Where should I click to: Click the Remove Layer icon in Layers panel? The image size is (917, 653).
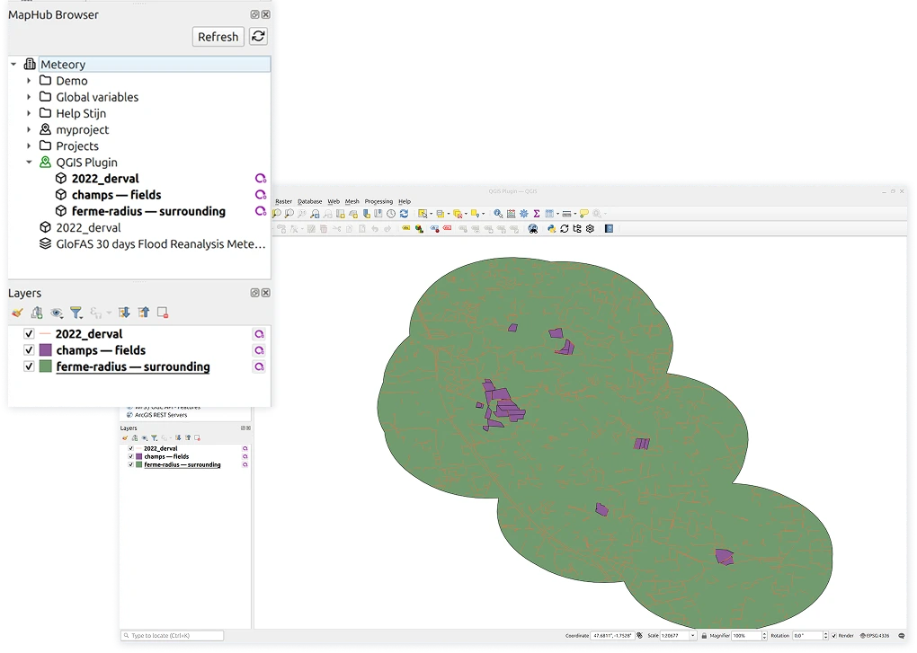[162, 313]
